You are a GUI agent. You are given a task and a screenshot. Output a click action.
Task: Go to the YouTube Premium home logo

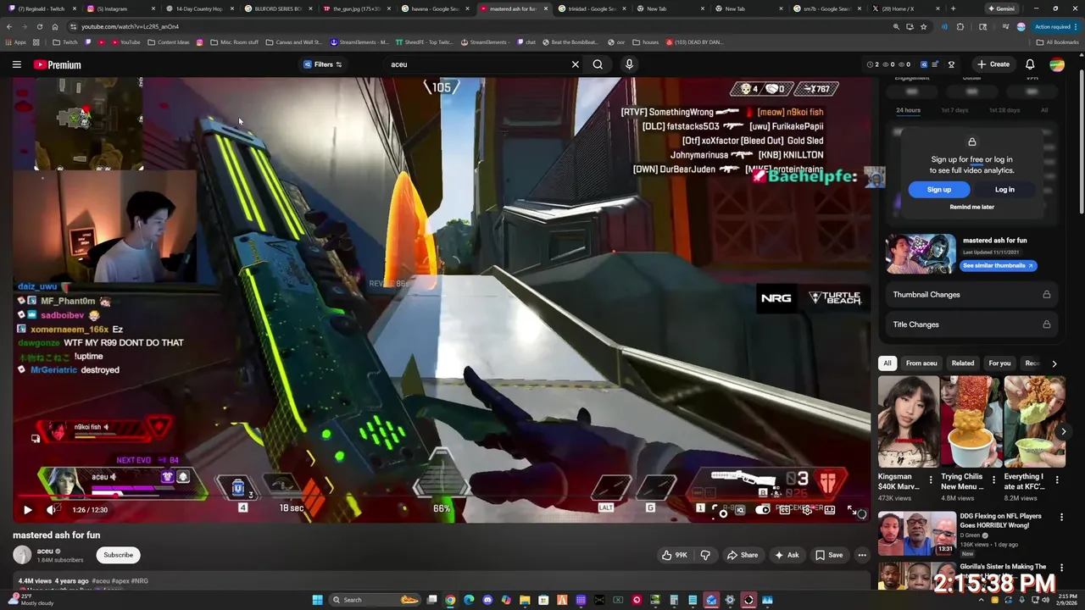coord(58,64)
